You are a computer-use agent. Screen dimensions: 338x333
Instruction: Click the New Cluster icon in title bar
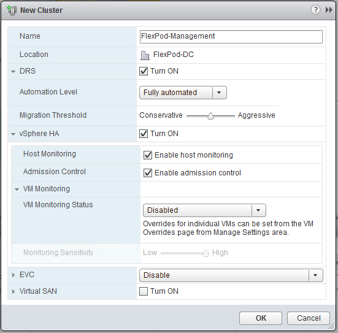(x=12, y=10)
